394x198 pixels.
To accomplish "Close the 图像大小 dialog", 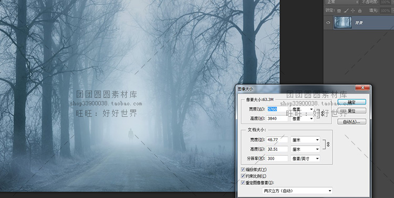I will click(362, 87).
